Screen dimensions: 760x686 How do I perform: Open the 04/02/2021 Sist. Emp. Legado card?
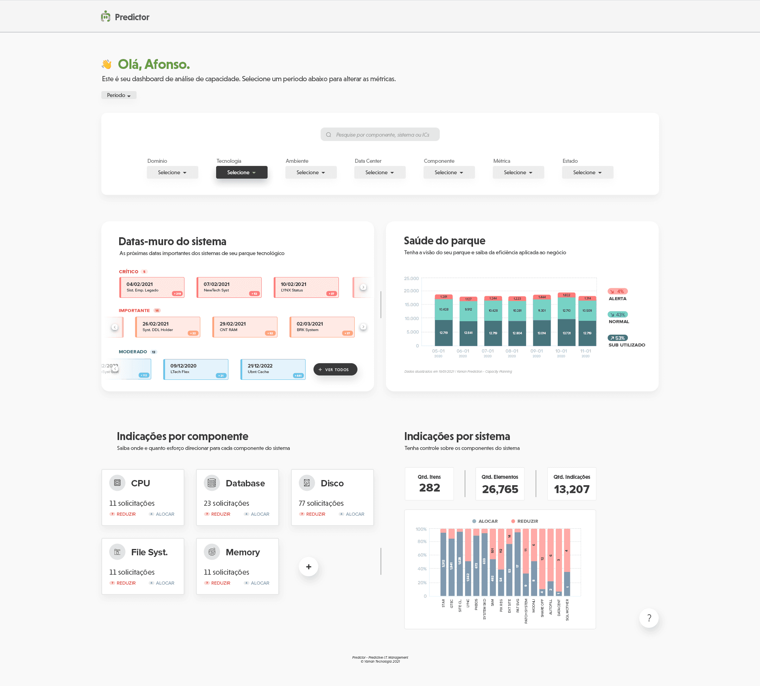tap(152, 287)
